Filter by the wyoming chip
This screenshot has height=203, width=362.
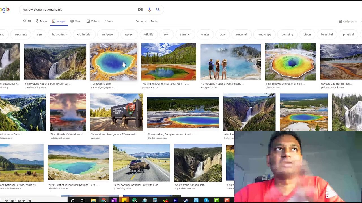(21, 34)
